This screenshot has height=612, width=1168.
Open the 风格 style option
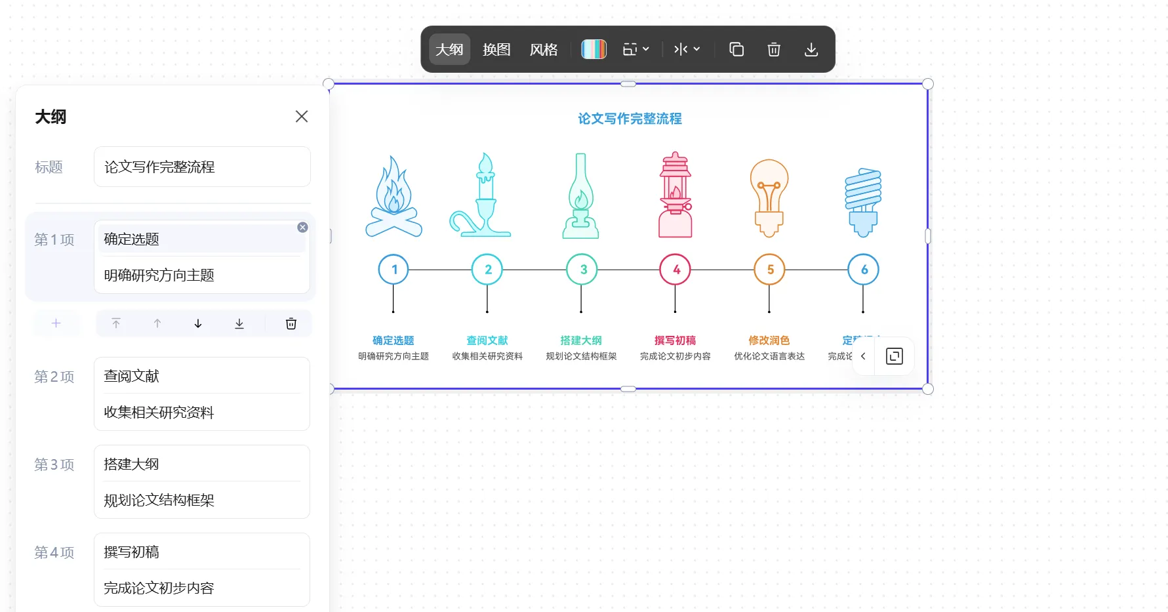[x=544, y=49]
